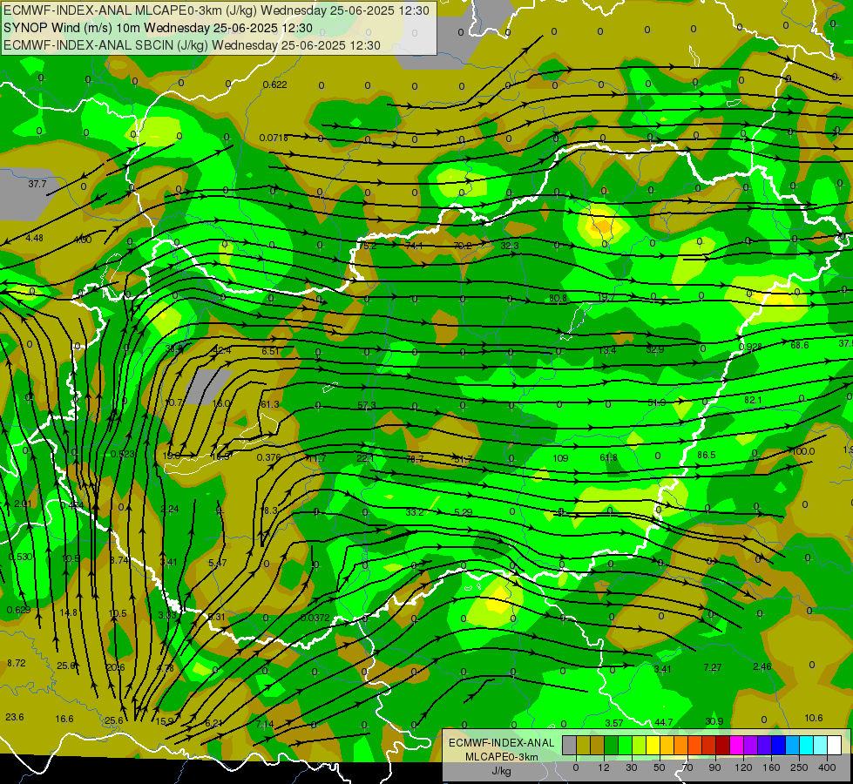The image size is (853, 784).
Task: Click the 86.5 map value
Action: [x=706, y=455]
